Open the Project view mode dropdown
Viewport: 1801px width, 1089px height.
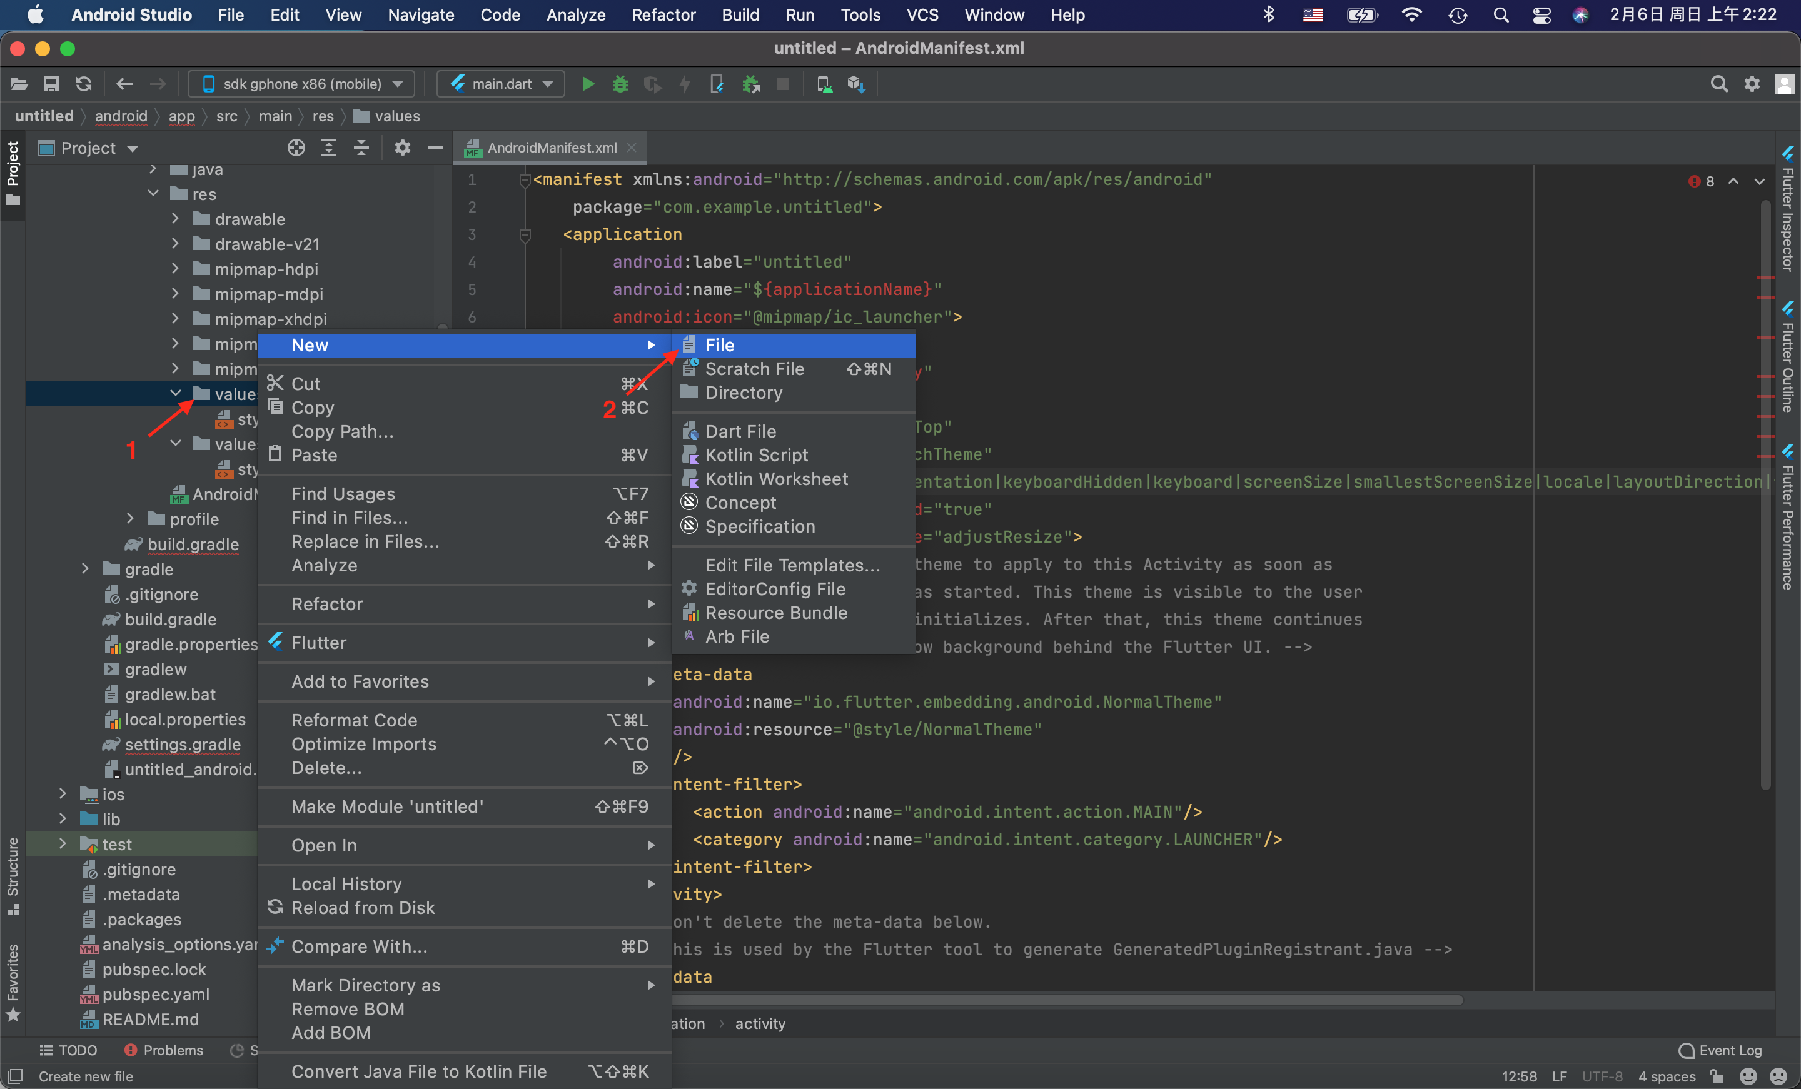88,148
